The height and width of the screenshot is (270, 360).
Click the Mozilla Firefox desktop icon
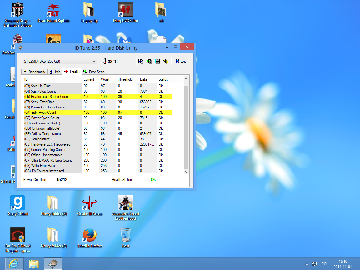tap(90, 238)
